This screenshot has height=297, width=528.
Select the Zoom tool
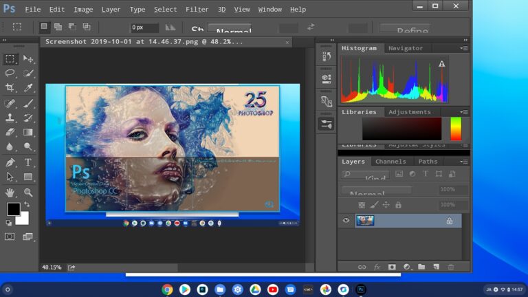point(28,192)
